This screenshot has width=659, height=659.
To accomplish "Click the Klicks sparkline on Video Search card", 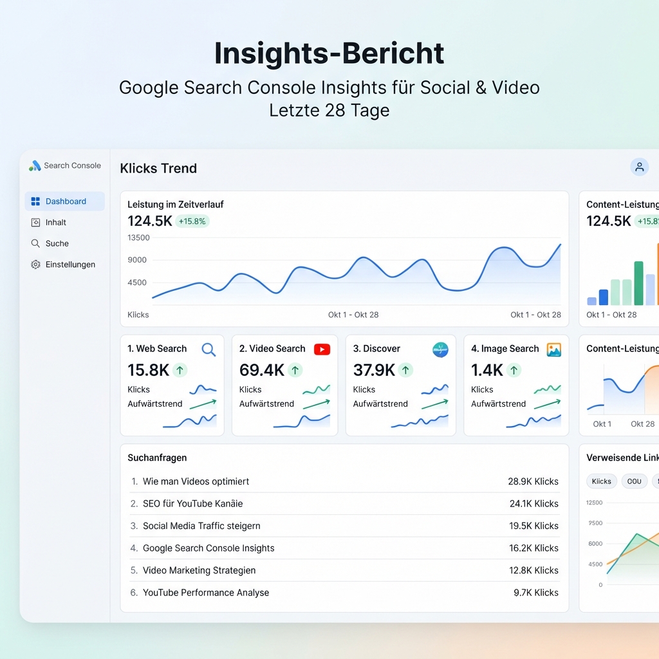I will click(x=317, y=389).
